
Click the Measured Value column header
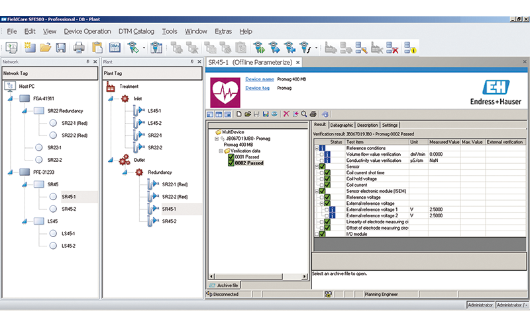444,142
